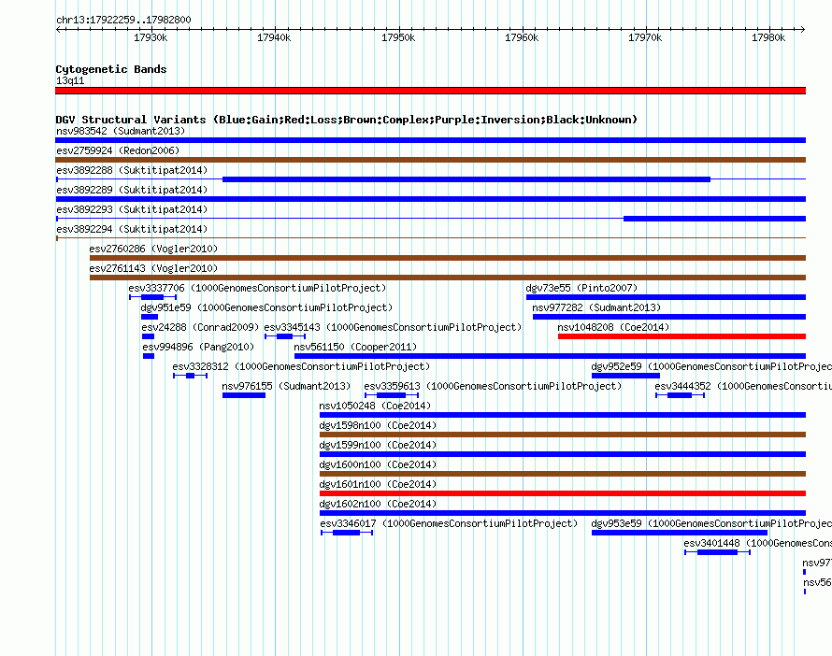
Task: Click the blue dgv952e59 gain bar
Action: [625, 376]
